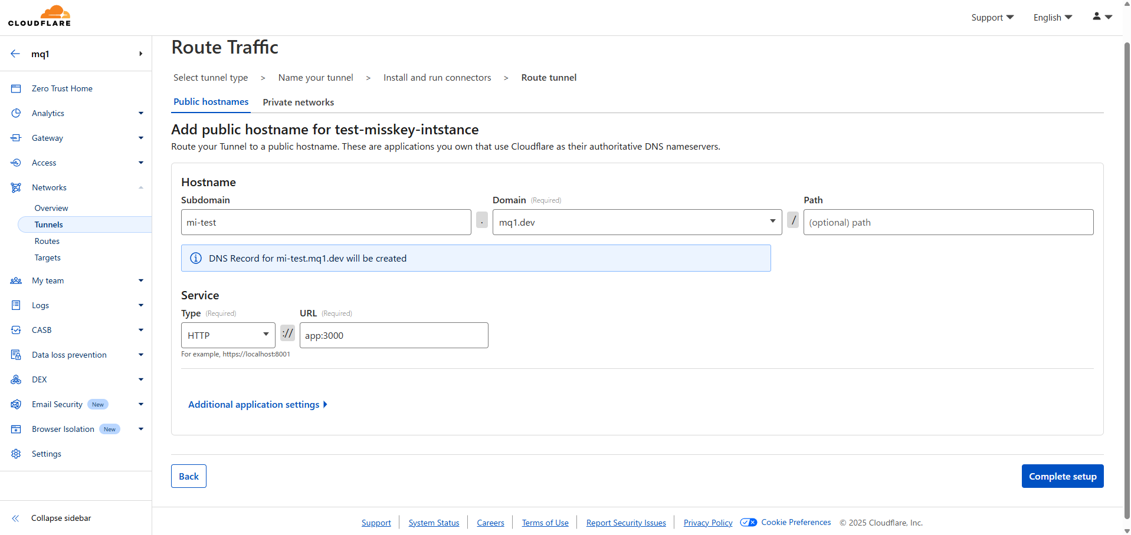Click Collapse sidebar label

[x=61, y=519]
